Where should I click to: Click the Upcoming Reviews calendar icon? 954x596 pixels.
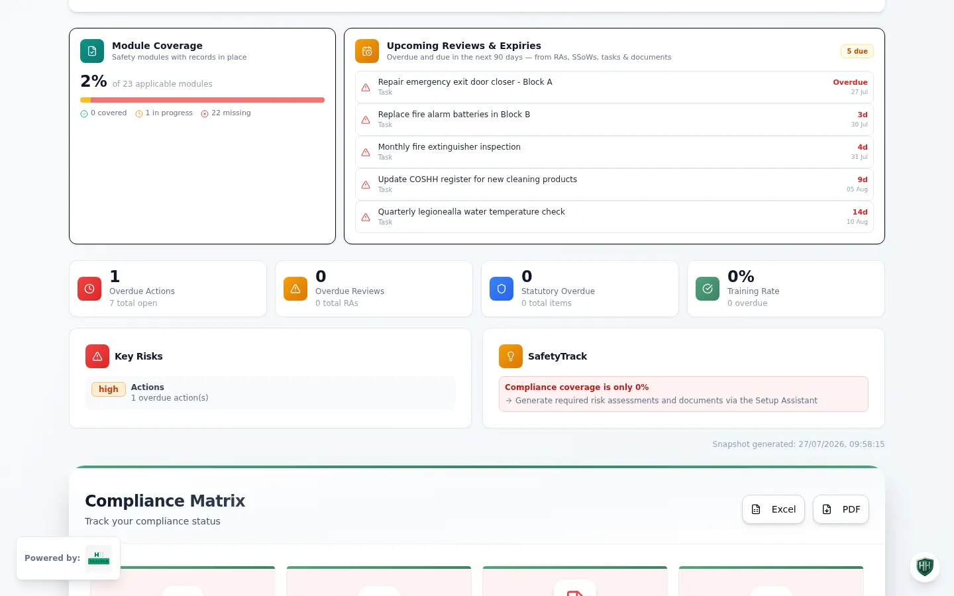(367, 51)
